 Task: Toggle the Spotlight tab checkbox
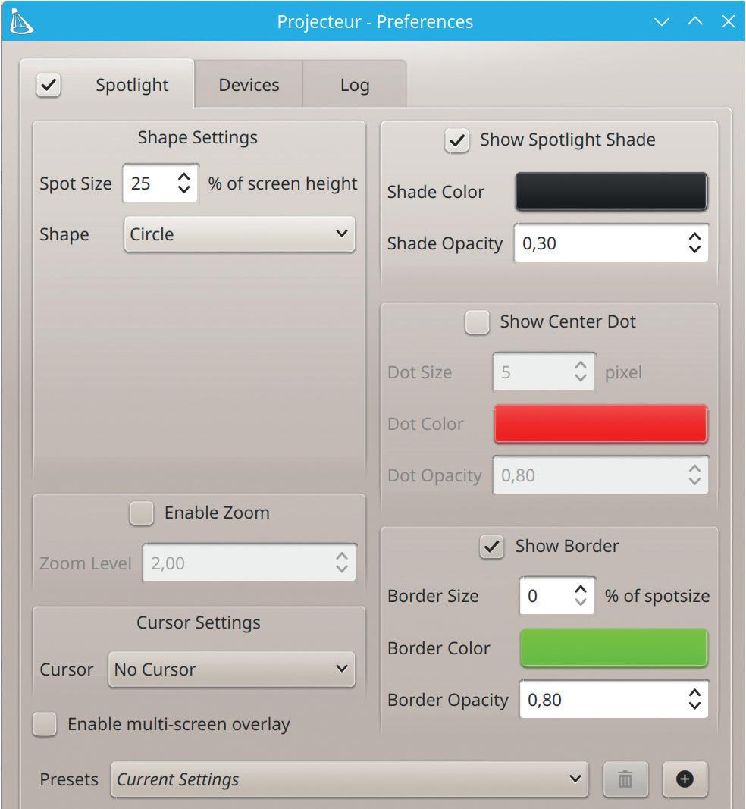49,85
